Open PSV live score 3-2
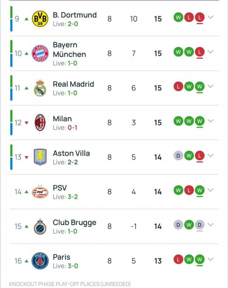228x288 pixels. tap(73, 197)
